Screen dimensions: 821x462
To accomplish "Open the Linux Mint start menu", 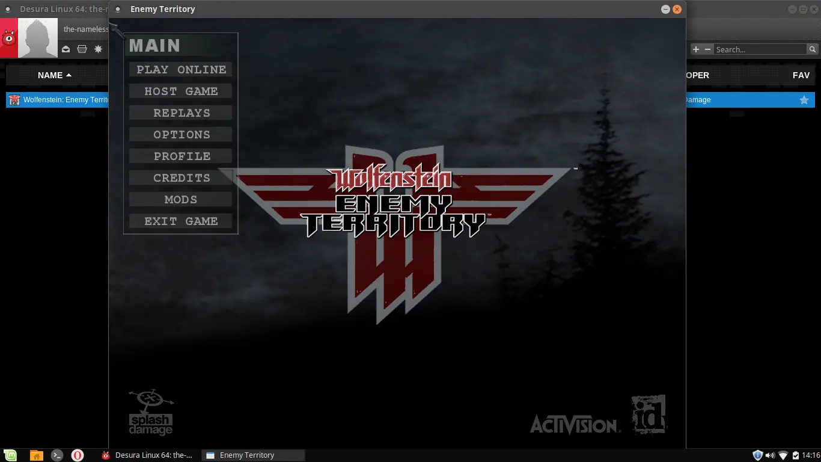I will (x=10, y=455).
